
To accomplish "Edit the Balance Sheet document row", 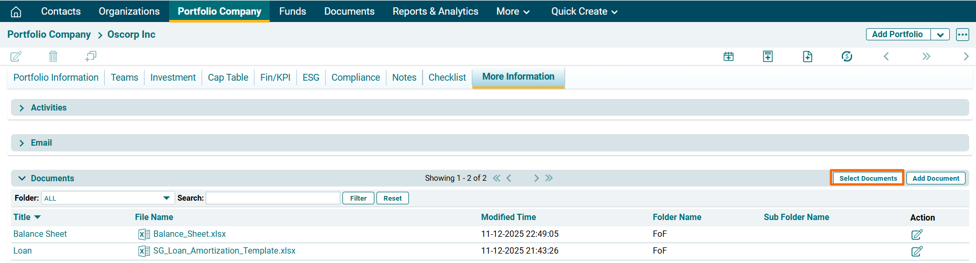I will (x=916, y=234).
